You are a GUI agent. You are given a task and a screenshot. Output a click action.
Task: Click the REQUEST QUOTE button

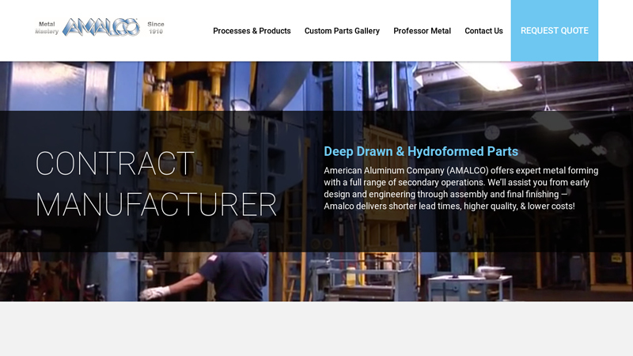point(555,31)
